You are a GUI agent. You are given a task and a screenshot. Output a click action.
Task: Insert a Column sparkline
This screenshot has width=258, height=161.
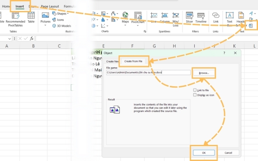[164, 18]
